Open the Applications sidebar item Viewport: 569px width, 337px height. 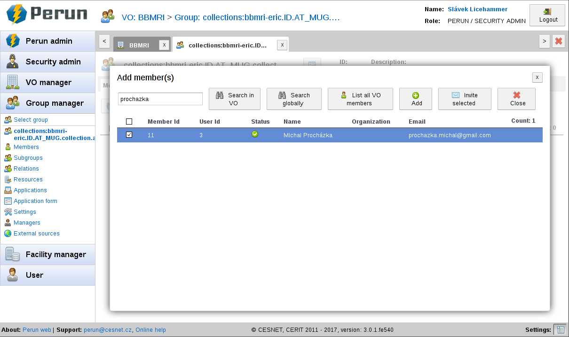30,190
